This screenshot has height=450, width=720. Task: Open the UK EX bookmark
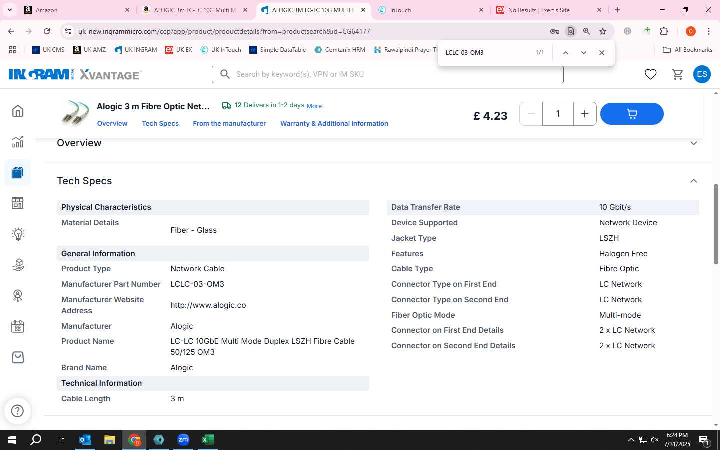click(179, 50)
